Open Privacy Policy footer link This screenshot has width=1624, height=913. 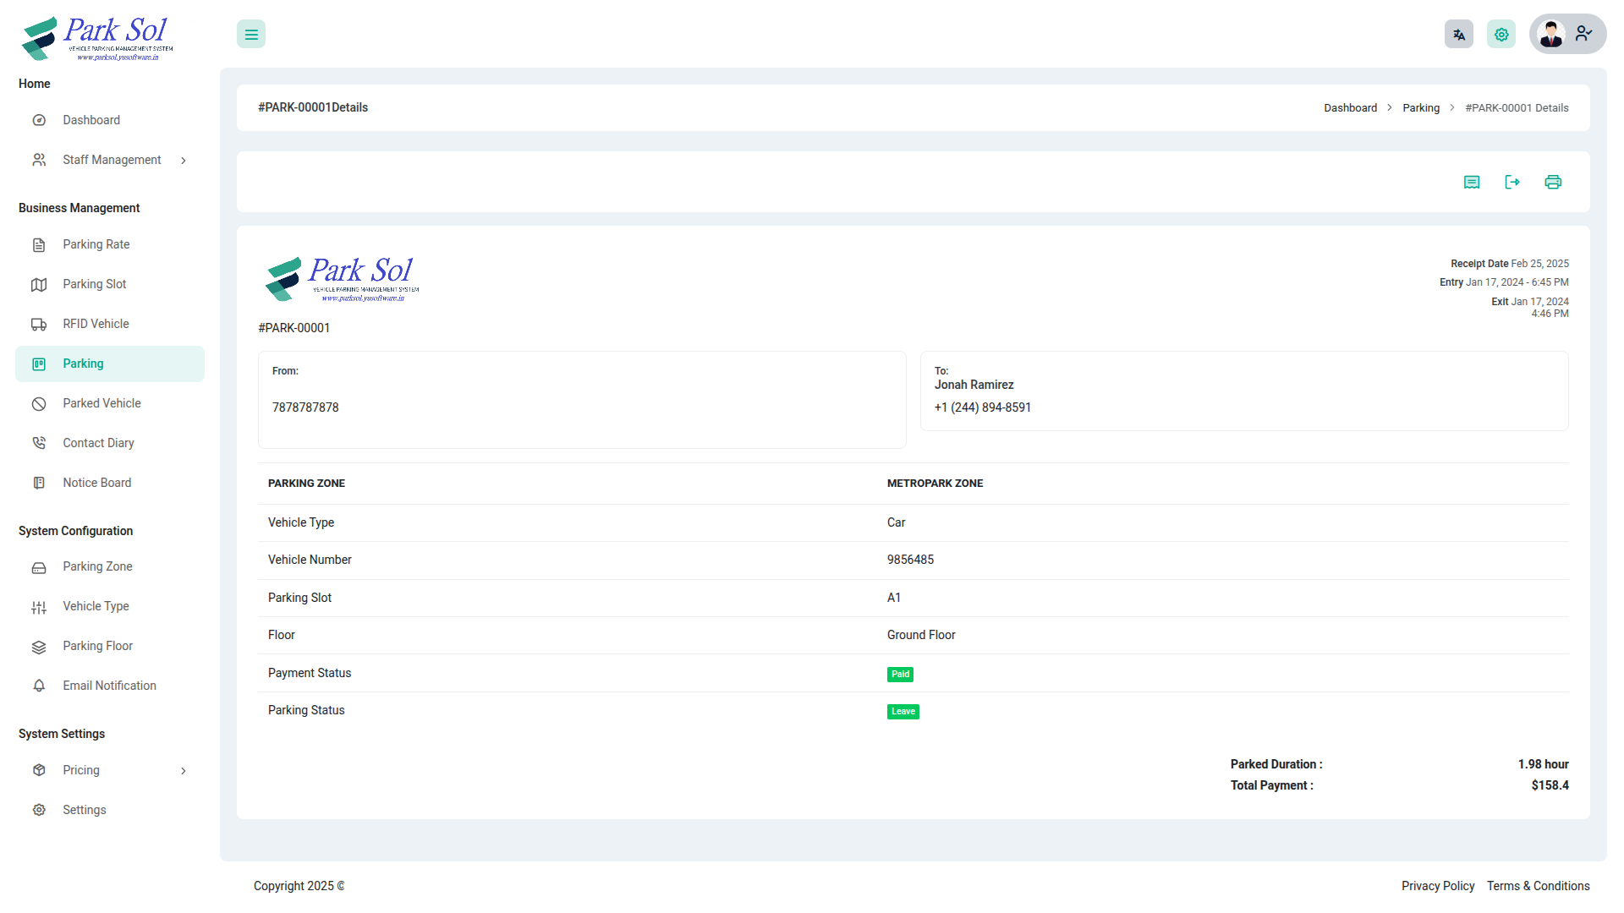tap(1438, 886)
